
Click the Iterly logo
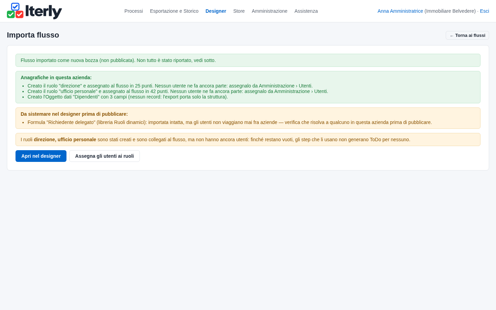click(34, 11)
